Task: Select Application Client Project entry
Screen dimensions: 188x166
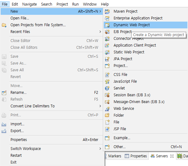Action: pyautogui.click(x=146, y=45)
